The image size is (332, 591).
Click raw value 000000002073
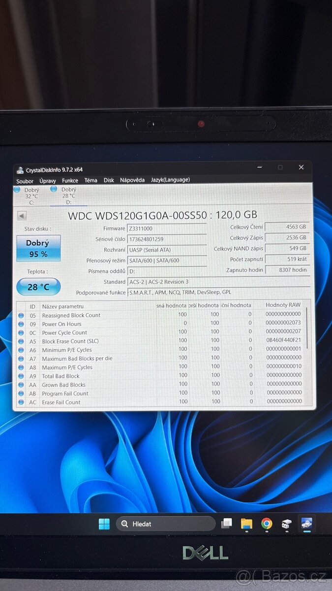[283, 323]
